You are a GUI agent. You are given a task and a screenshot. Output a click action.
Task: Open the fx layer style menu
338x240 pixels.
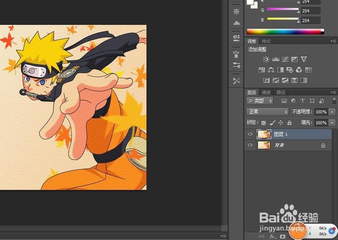pos(272,237)
